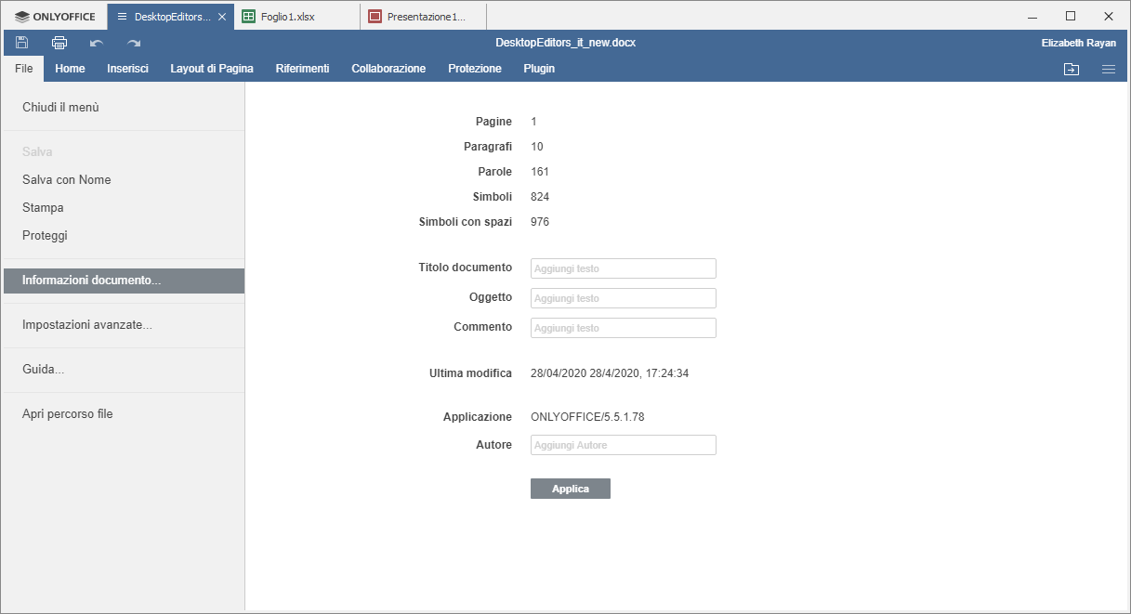Click the Open file location icon
The width and height of the screenshot is (1131, 614).
[x=1072, y=69]
